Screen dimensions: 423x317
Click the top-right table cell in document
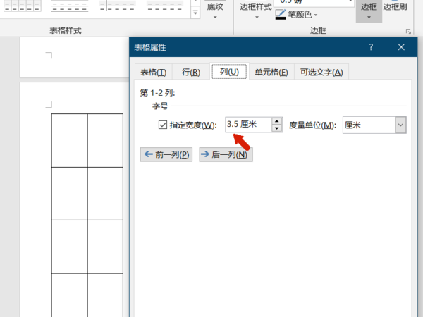point(105,140)
